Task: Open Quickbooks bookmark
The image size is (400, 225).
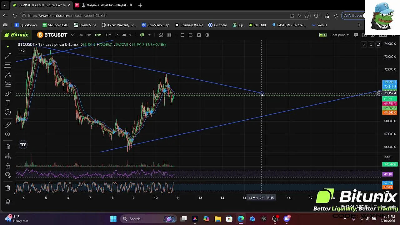Action: (x=26, y=25)
